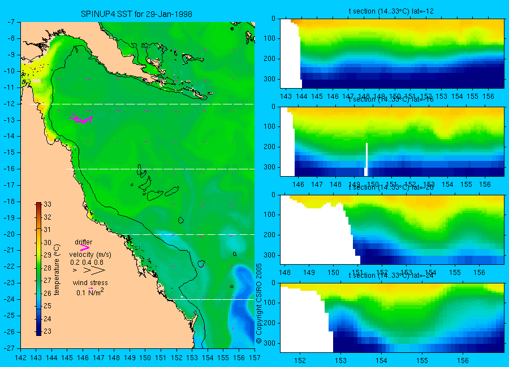Click the 'wind stress' legend label
The width and height of the screenshot is (509, 367).
90,283
